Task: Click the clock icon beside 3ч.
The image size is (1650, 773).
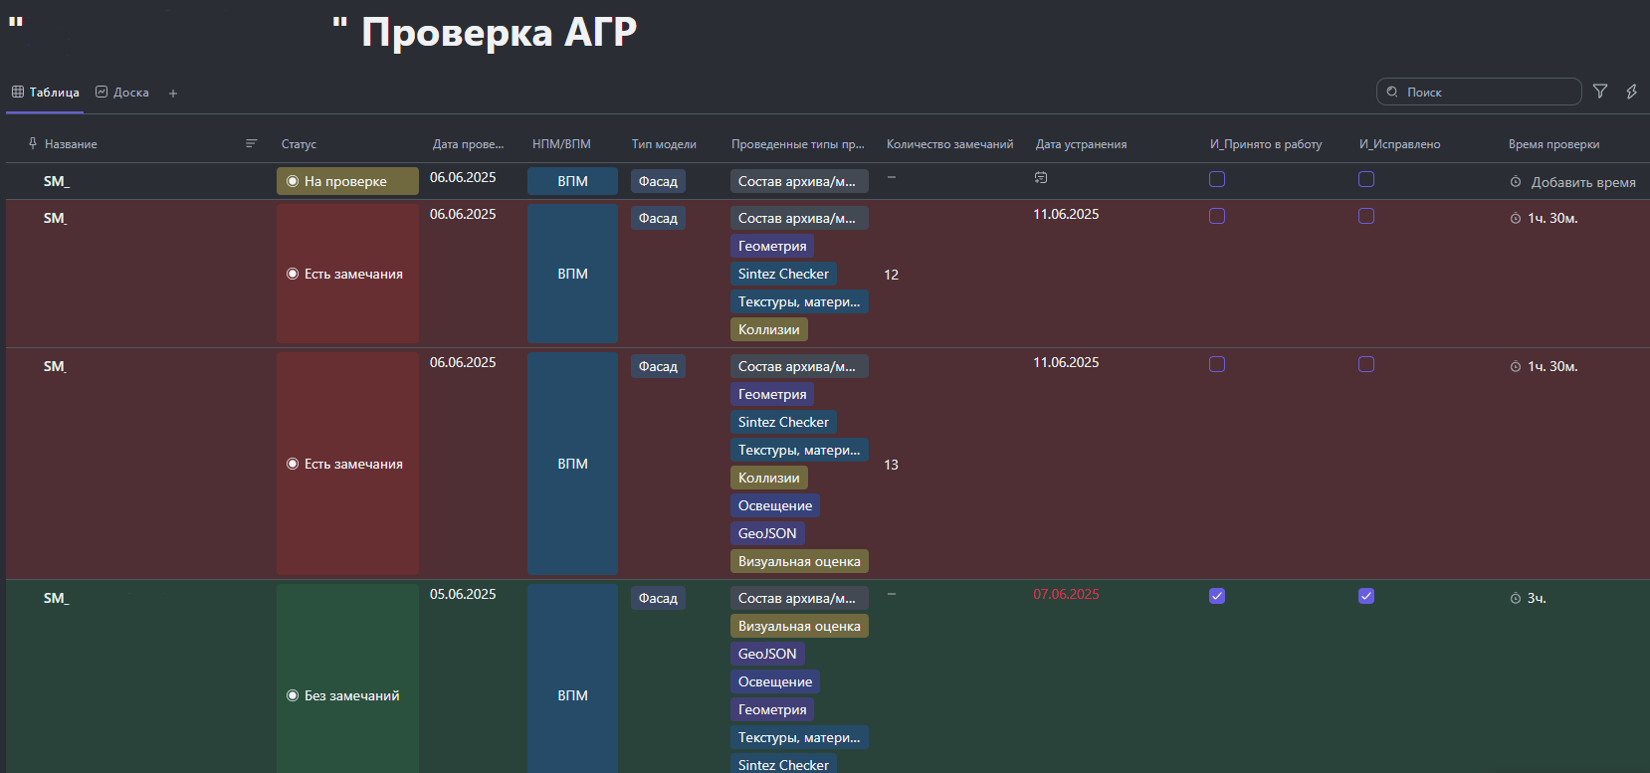Action: (1516, 598)
